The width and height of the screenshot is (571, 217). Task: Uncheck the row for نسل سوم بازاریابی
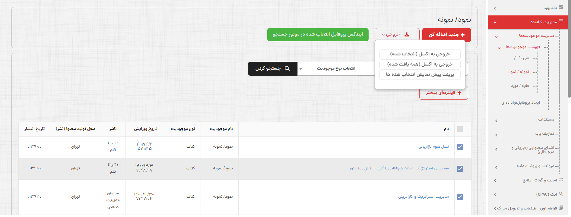(x=460, y=147)
